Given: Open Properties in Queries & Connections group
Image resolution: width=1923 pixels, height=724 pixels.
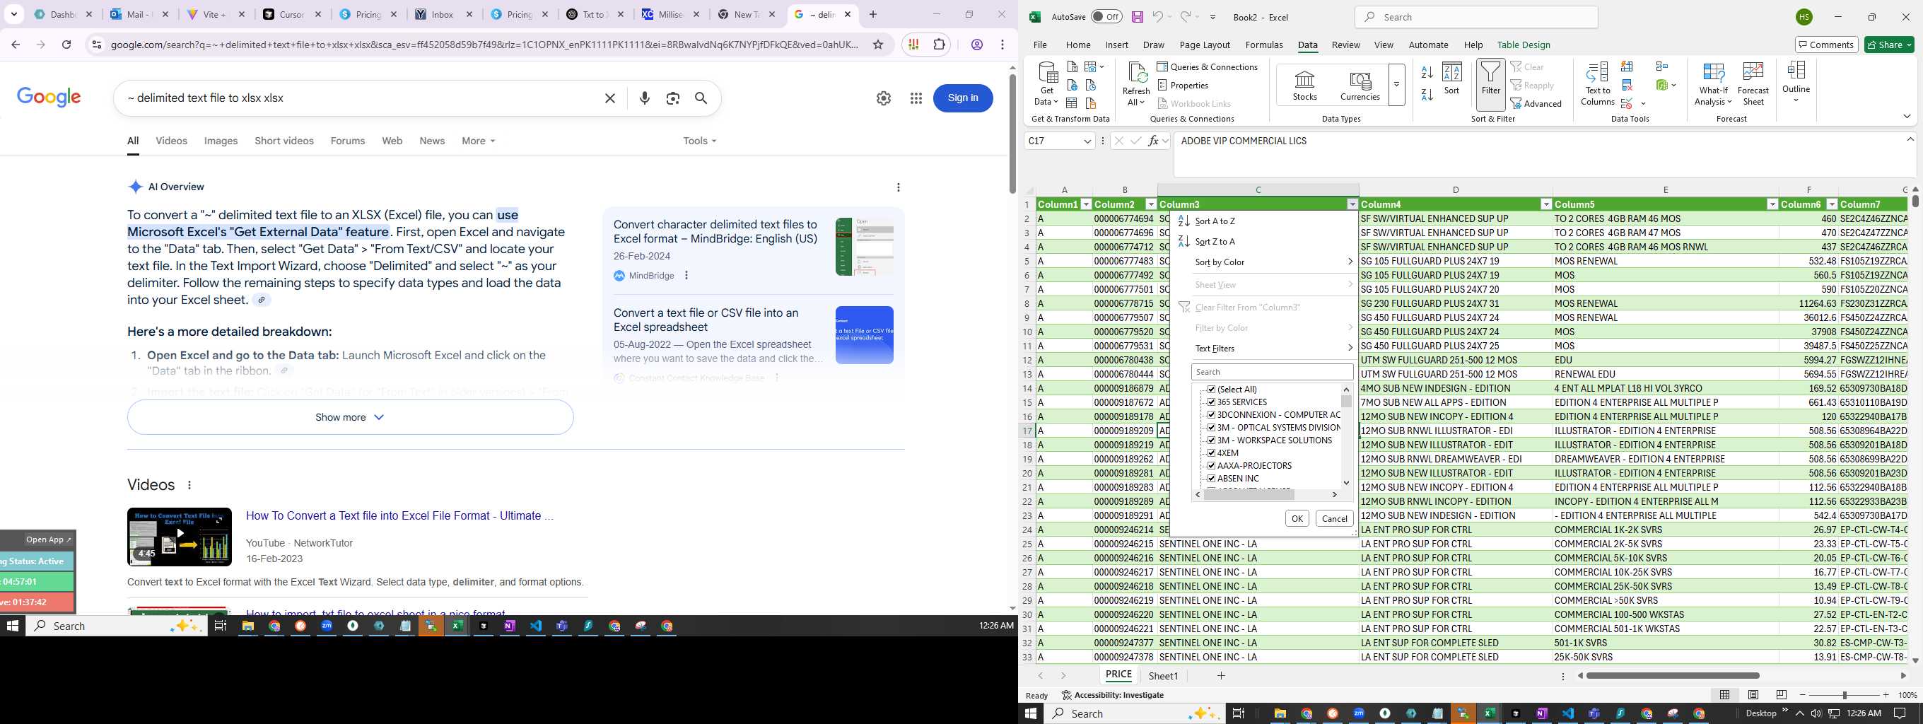Looking at the screenshot, I should tap(1183, 85).
